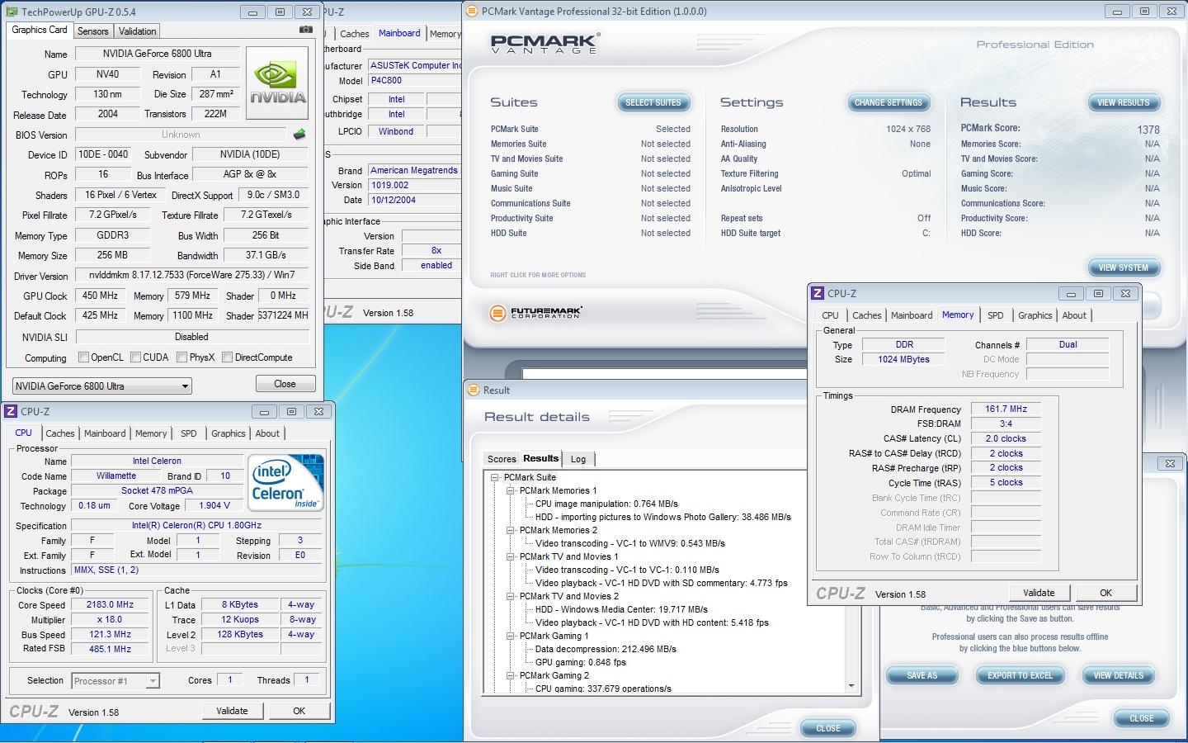
Task: Click the Resolution setting 1024 x 768
Action: [x=908, y=129]
